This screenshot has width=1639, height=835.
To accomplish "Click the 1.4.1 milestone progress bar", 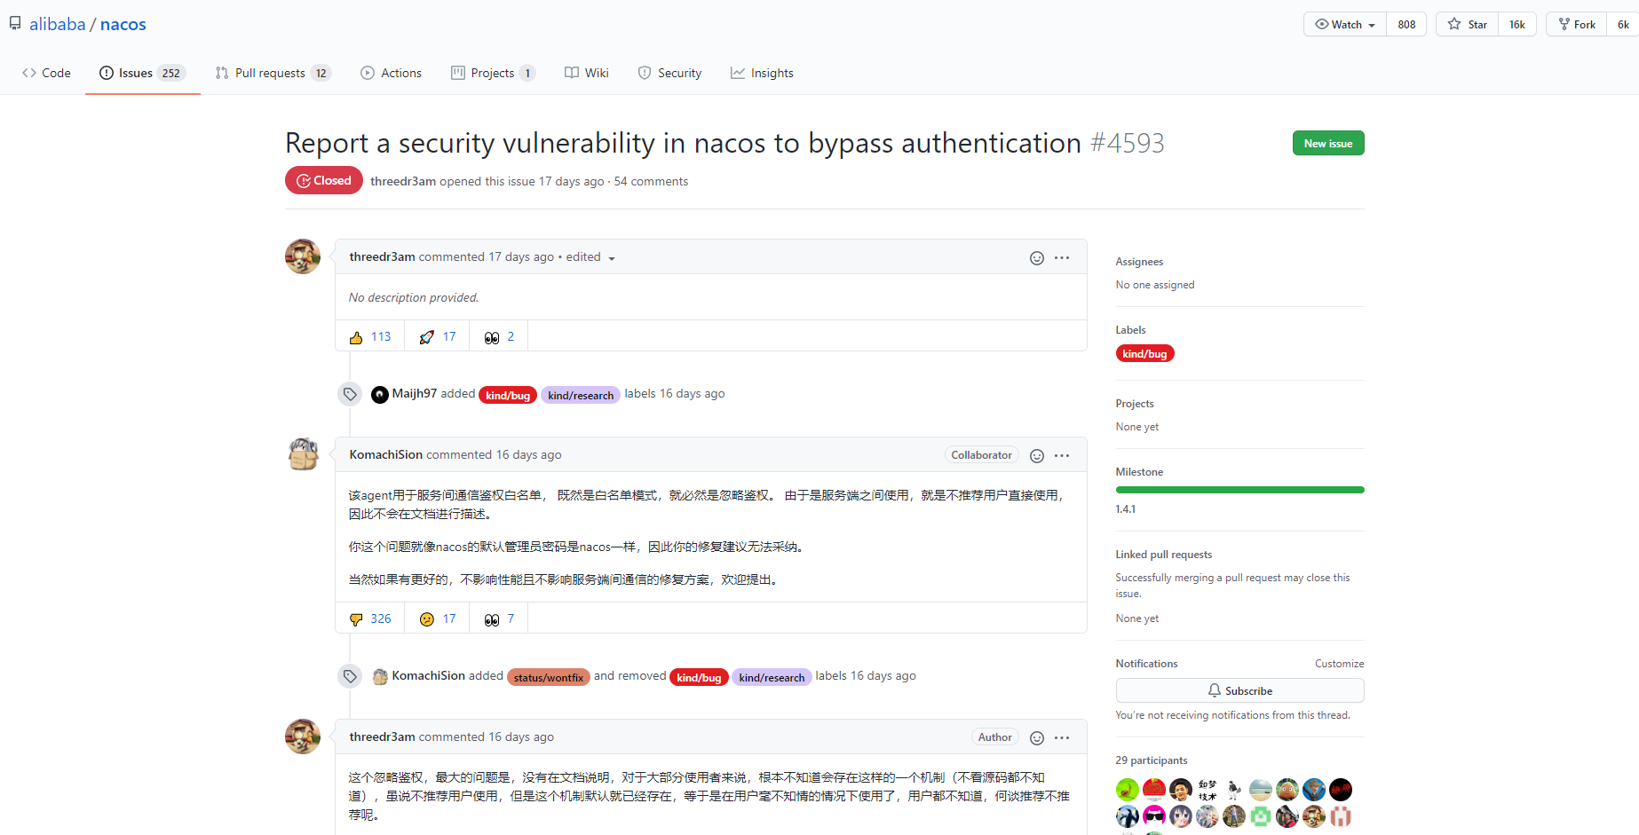I will coord(1239,489).
